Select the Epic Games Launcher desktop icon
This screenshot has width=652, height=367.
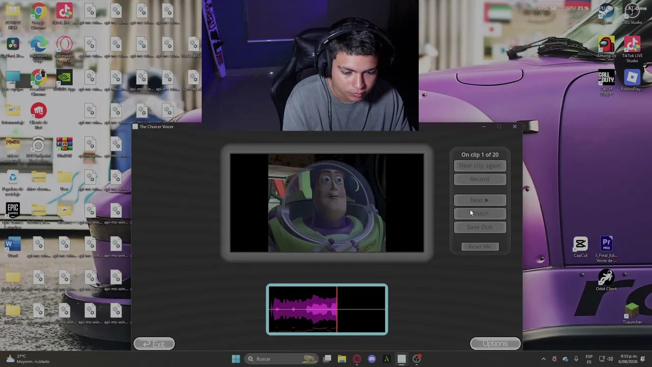pos(13,215)
